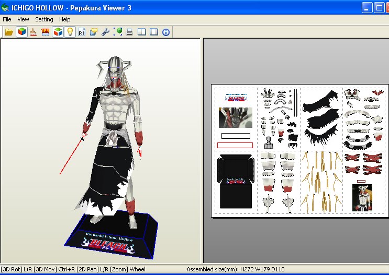The image size is (389, 275).
Task: Select the paint brush toolbar icon
Action: (x=33, y=32)
